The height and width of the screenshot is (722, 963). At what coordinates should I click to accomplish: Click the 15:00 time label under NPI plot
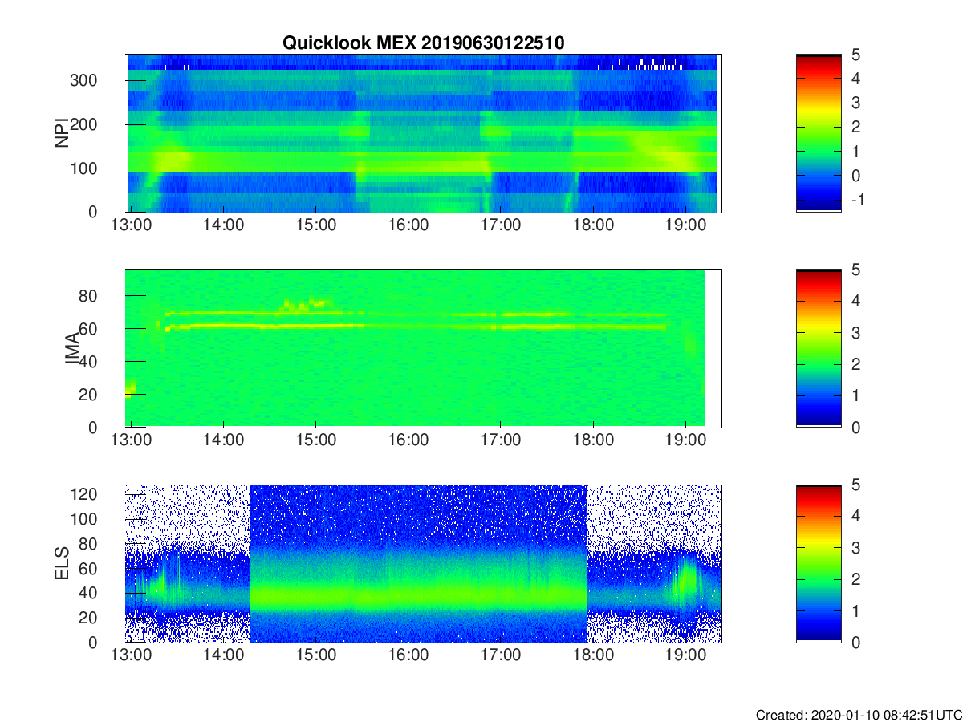316,227
